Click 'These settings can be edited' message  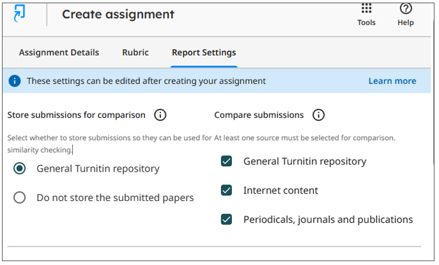pyautogui.click(x=146, y=81)
